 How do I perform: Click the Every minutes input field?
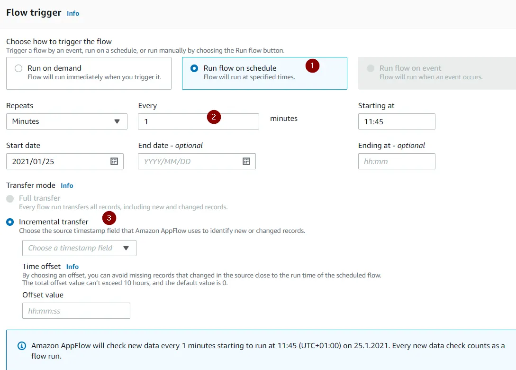(199, 121)
